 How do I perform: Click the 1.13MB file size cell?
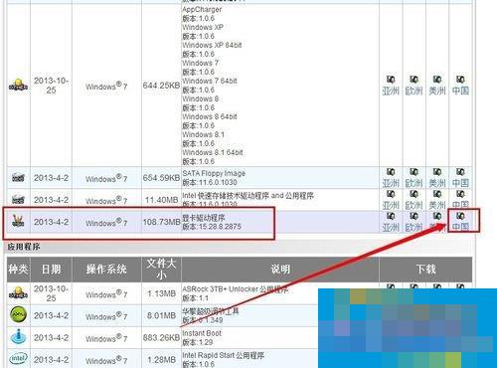click(x=161, y=293)
